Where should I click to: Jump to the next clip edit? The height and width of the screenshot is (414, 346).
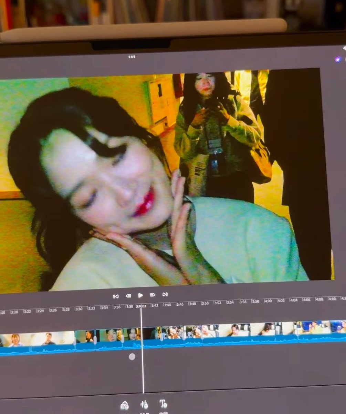[165, 294]
